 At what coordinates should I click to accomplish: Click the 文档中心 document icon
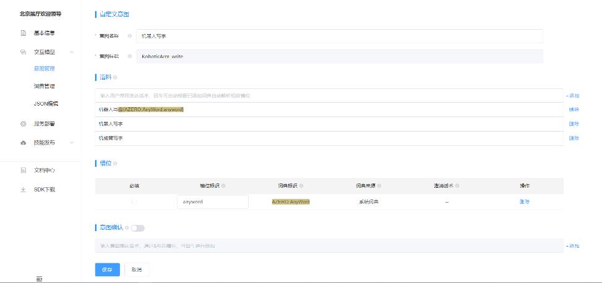pos(23,171)
